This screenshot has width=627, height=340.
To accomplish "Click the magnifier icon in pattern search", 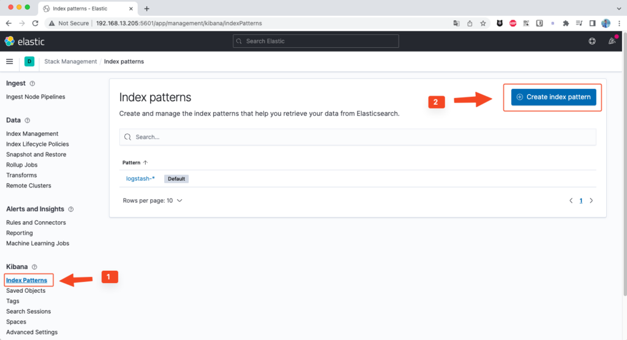I will coord(127,137).
